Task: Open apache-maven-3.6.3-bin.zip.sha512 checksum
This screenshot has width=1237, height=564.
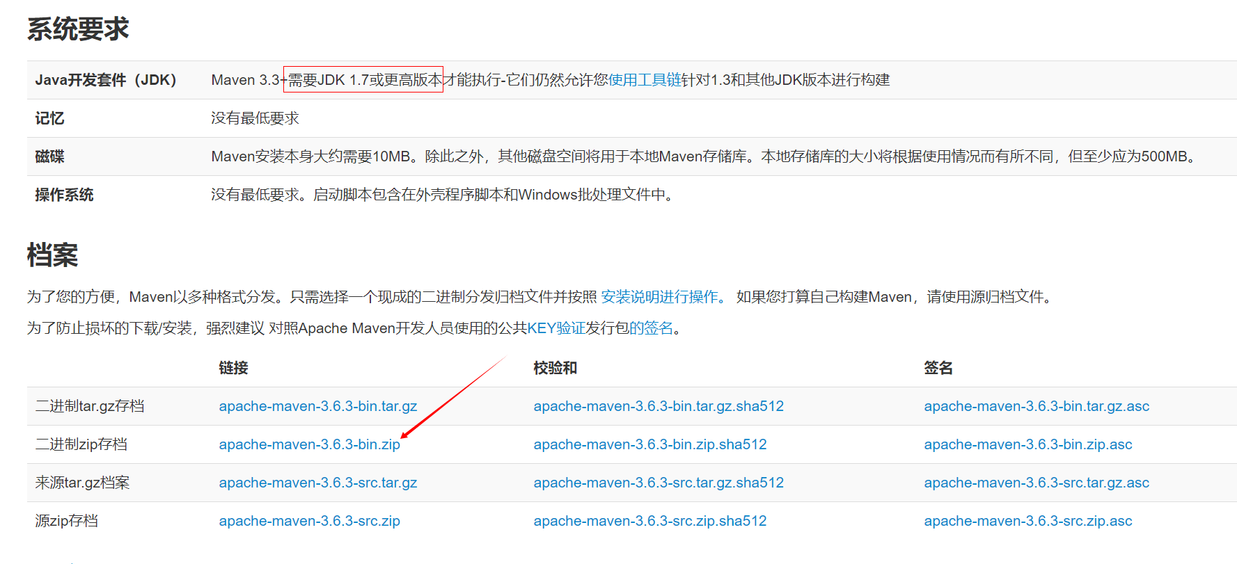Action: tap(650, 444)
